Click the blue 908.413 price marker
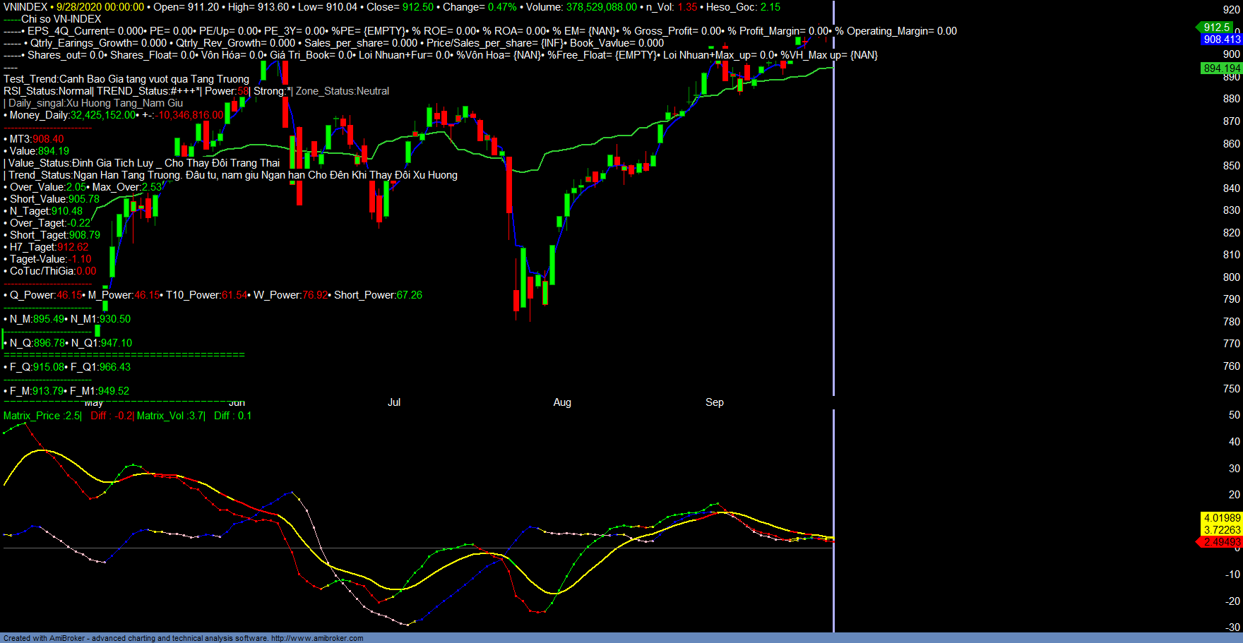The width and height of the screenshot is (1243, 643). click(x=1221, y=40)
